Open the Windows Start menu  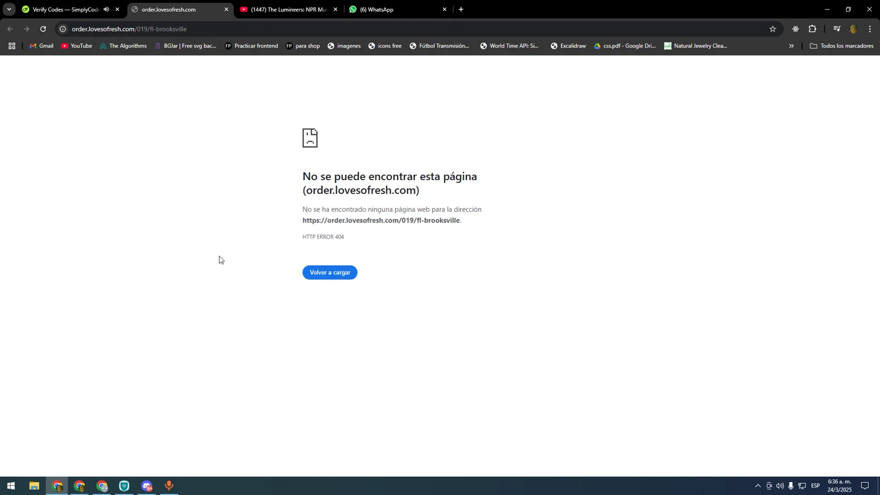point(11,486)
